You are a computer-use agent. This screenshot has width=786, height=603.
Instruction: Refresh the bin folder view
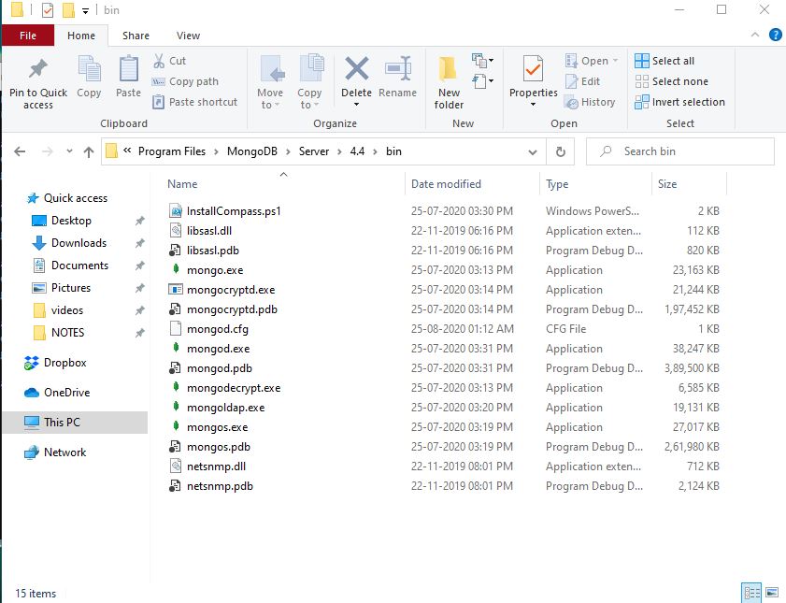click(560, 151)
